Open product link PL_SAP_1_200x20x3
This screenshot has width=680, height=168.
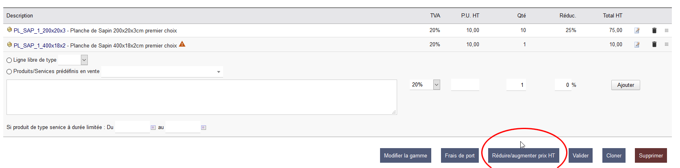click(39, 30)
